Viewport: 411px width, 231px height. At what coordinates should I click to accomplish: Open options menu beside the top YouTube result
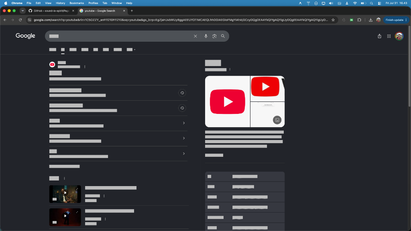tap(85, 67)
